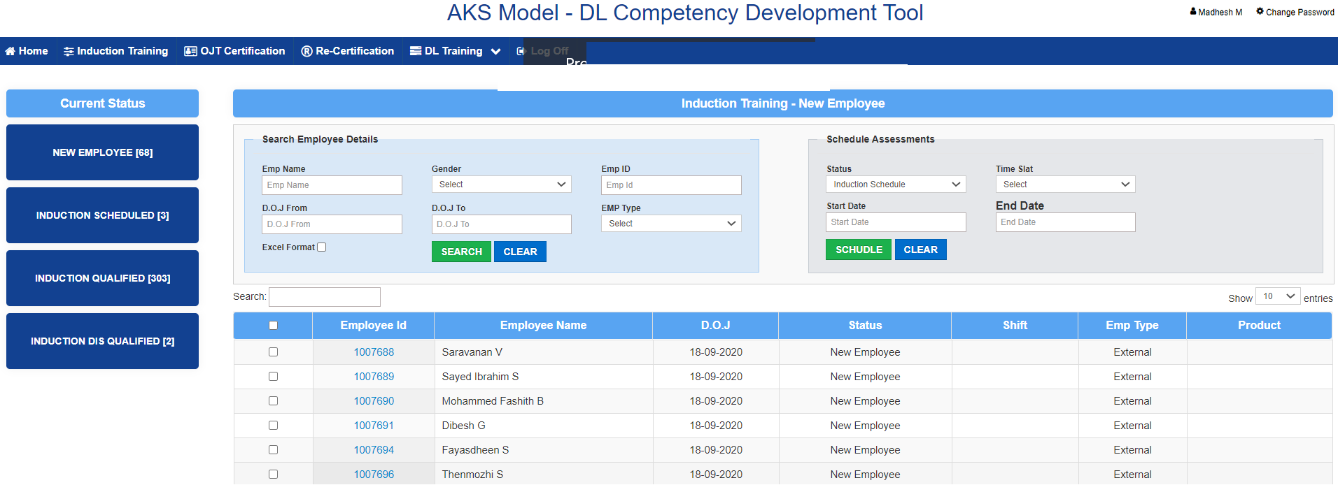
Task: Click the Induction Training sliders icon
Action: point(69,51)
